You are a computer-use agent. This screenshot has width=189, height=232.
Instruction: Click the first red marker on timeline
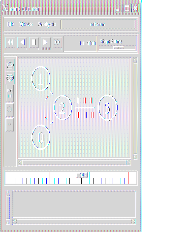tap(50, 178)
